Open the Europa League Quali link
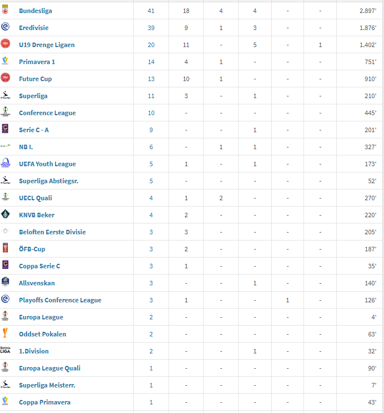The image size is (384, 413). tap(49, 368)
